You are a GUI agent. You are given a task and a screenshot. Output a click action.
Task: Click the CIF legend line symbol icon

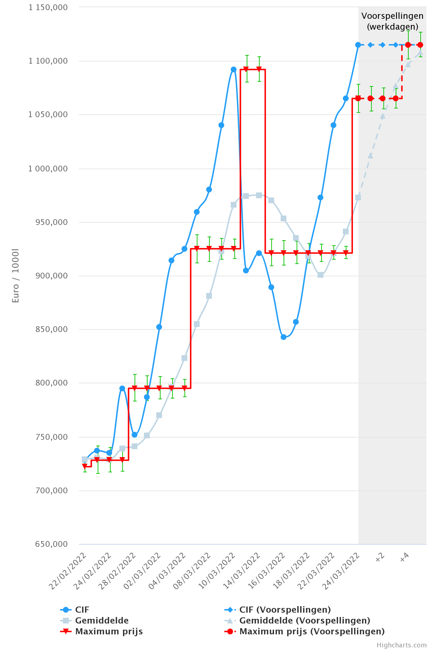[65, 610]
